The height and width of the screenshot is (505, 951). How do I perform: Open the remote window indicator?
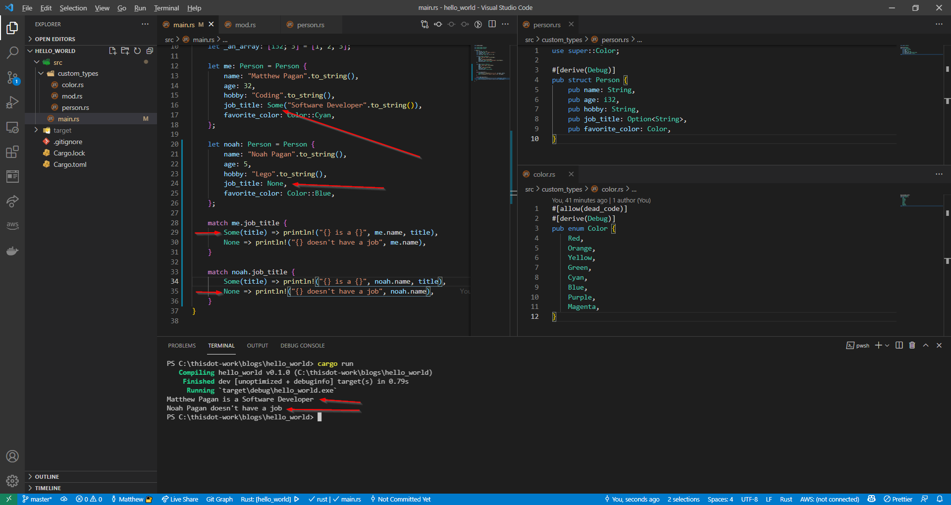coord(9,499)
